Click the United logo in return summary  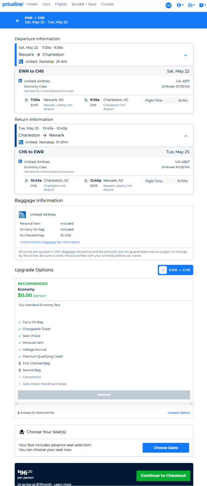pos(21,142)
